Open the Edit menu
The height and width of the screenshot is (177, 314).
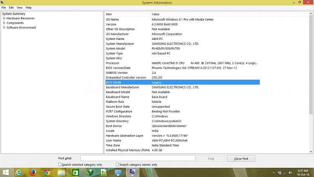coord(11,8)
